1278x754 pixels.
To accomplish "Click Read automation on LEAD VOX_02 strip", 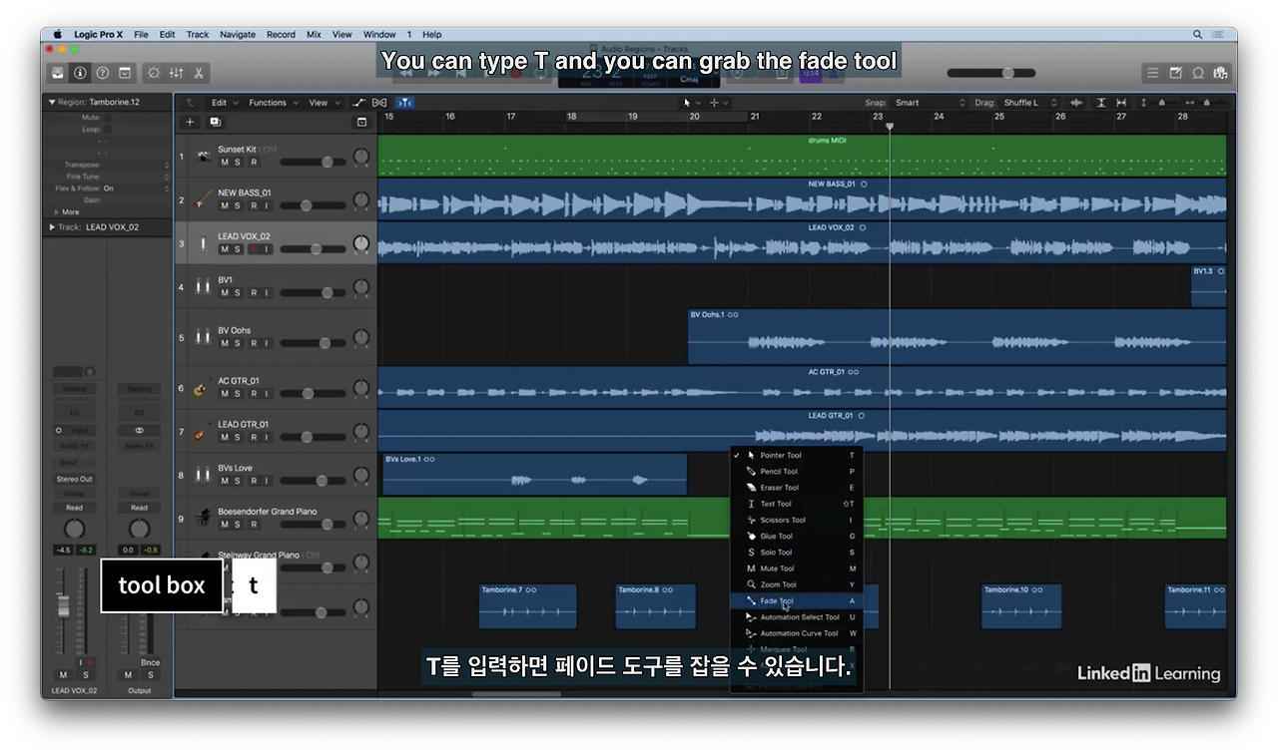I will 74,508.
